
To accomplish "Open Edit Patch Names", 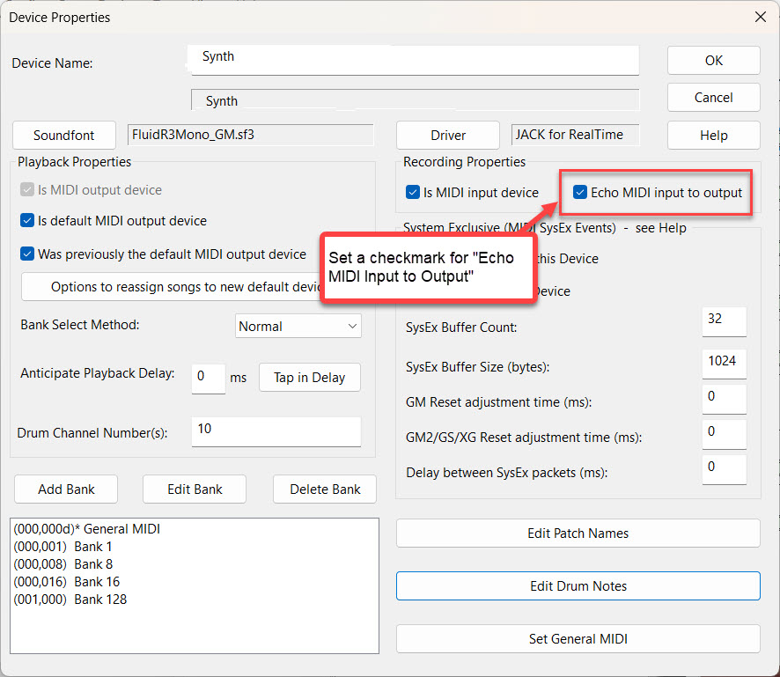I will point(578,534).
